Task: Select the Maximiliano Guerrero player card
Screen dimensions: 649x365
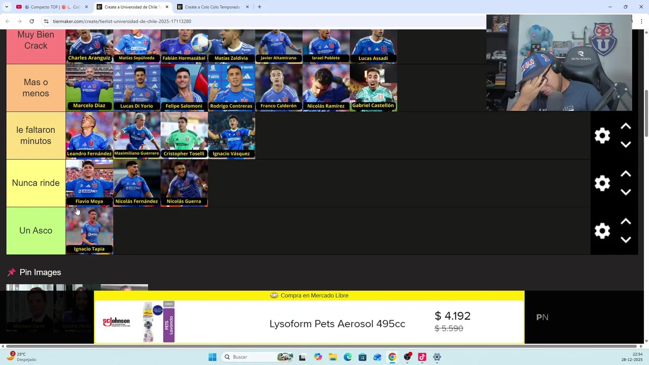Action: (136, 135)
